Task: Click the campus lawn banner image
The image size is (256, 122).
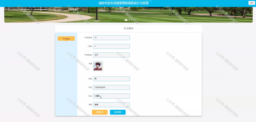Action: pos(128,15)
